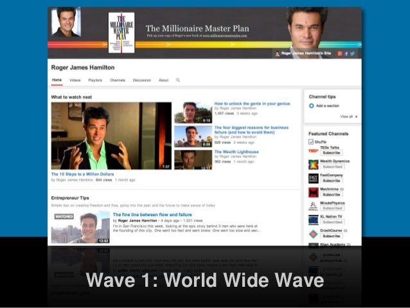Open Roger James Hamilton's Site link in banner

306,53
